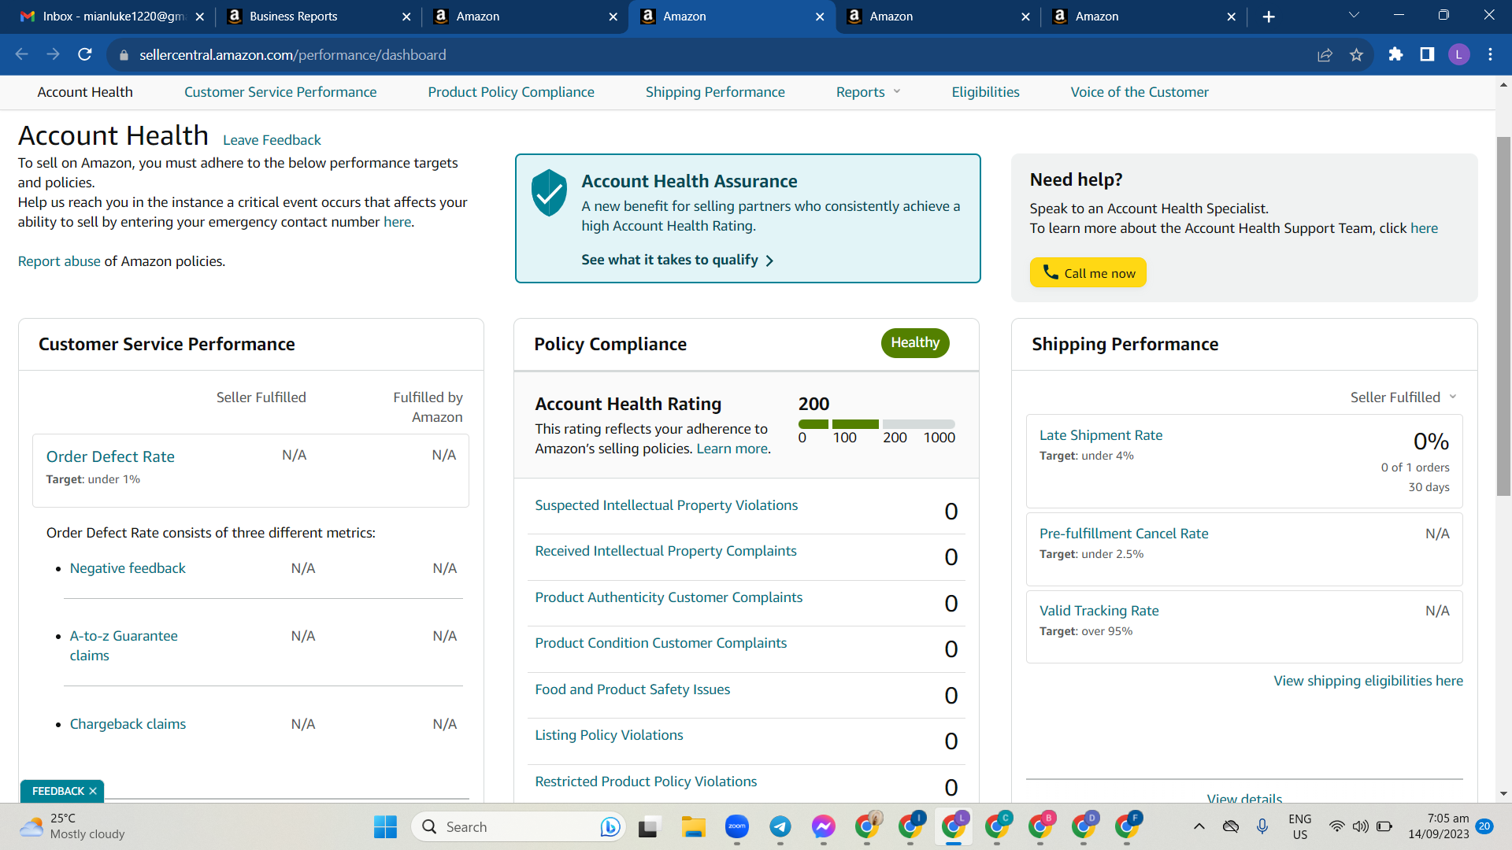Open Telegram from the taskbar
Viewport: 1512px width, 850px height.
pyautogui.click(x=780, y=826)
